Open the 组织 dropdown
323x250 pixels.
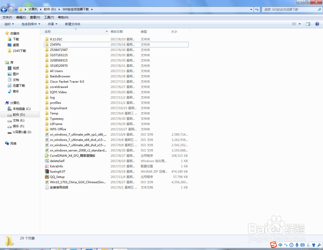coord(9,24)
